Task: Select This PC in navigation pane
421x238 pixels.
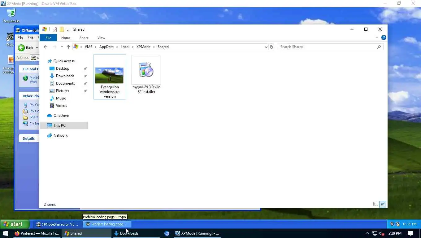Action: coord(64,126)
